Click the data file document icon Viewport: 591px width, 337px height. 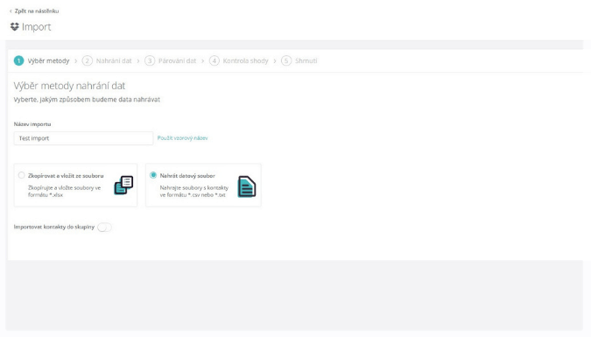pos(247,186)
